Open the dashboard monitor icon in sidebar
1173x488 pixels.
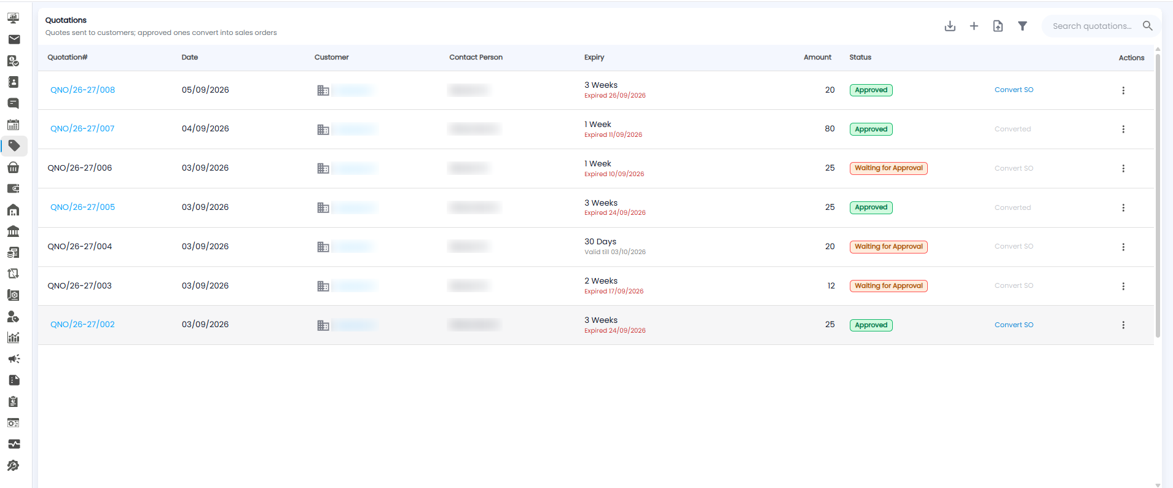(14, 18)
